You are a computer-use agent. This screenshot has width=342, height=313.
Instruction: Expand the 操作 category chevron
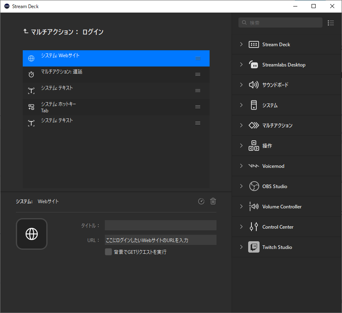click(x=241, y=146)
